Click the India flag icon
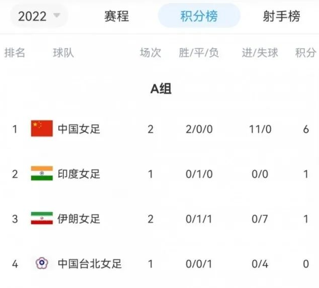This screenshot has height=288, width=319. tap(42, 173)
